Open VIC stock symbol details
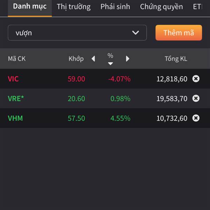The width and height of the screenshot is (210, 210). pyautogui.click(x=13, y=79)
